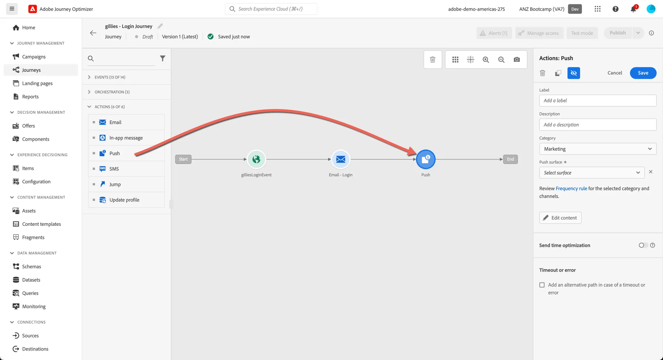This screenshot has width=663, height=360.
Task: Open the user profile avatar
Action: 651,9
